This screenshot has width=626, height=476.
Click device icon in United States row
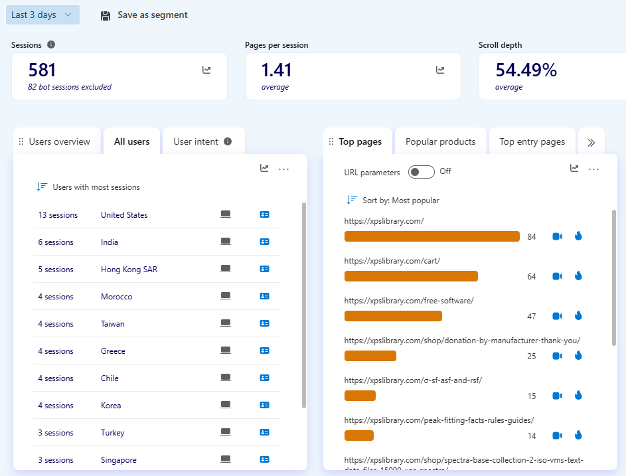pos(226,214)
